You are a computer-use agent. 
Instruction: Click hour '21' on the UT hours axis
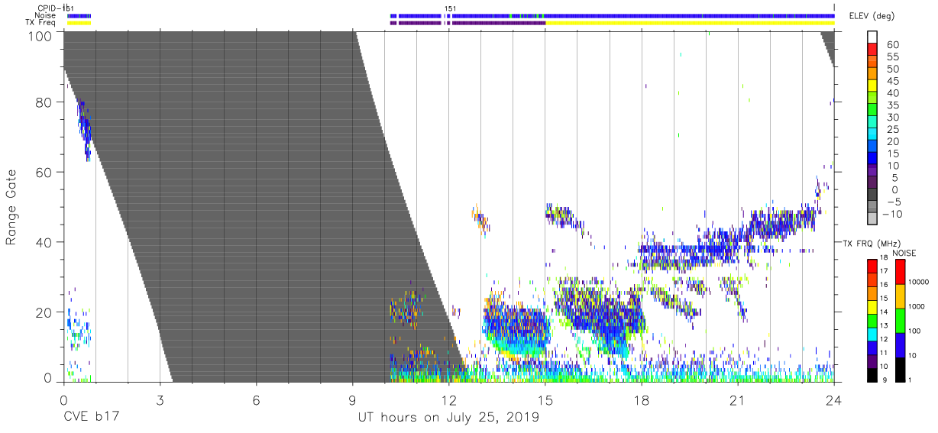(738, 400)
